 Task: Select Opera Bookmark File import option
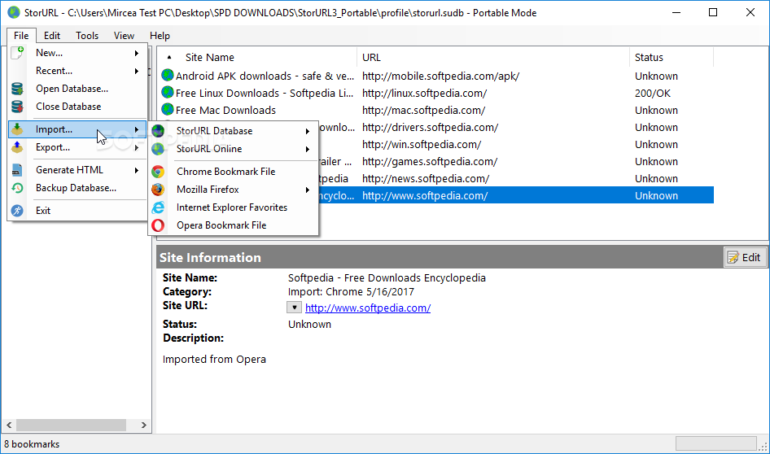pos(234,225)
